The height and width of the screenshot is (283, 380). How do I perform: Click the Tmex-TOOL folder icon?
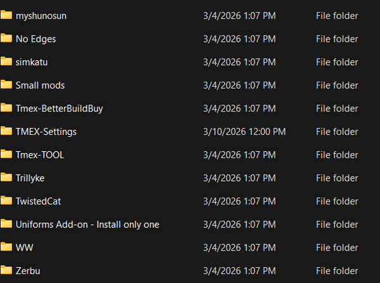[x=6, y=154]
